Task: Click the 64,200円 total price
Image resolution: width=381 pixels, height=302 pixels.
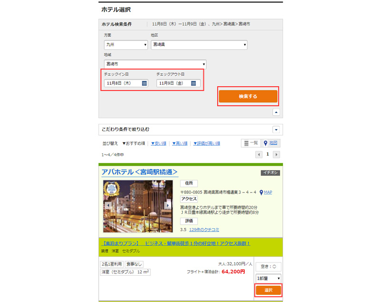Action: pyautogui.click(x=233, y=272)
